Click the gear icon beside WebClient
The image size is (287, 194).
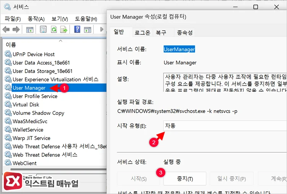(x=8, y=163)
